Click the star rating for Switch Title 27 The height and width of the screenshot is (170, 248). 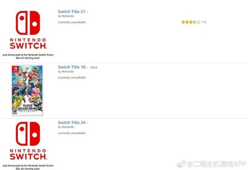pos(191,22)
